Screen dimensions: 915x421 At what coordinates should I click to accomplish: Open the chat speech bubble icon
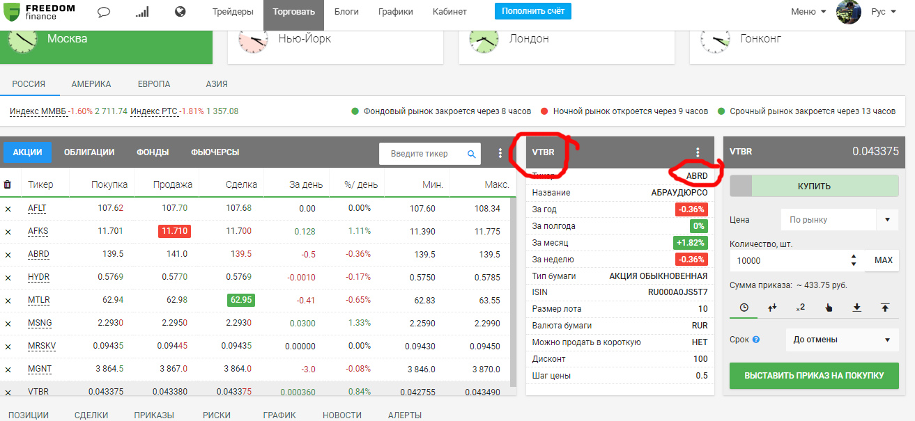104,12
